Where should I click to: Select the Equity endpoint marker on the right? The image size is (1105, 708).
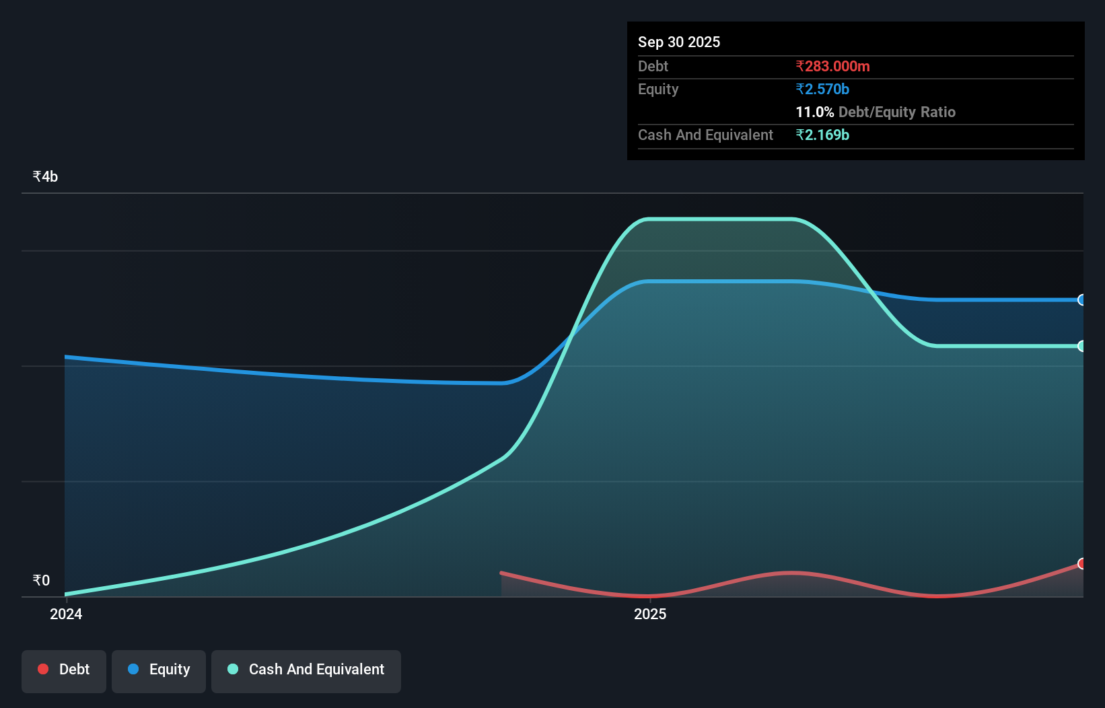[x=1082, y=300]
